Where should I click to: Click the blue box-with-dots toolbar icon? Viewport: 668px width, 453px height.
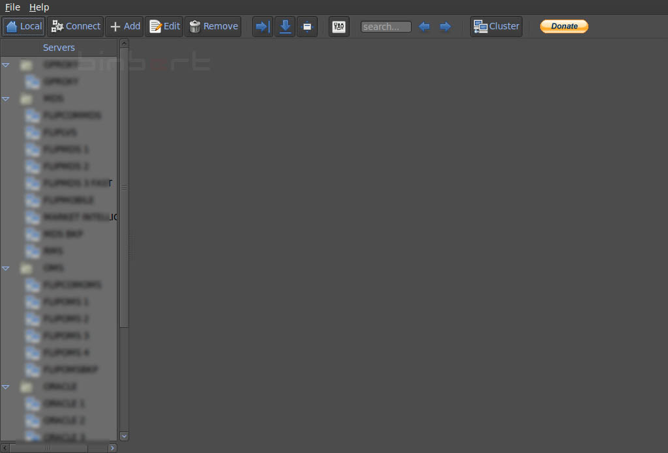(x=307, y=26)
